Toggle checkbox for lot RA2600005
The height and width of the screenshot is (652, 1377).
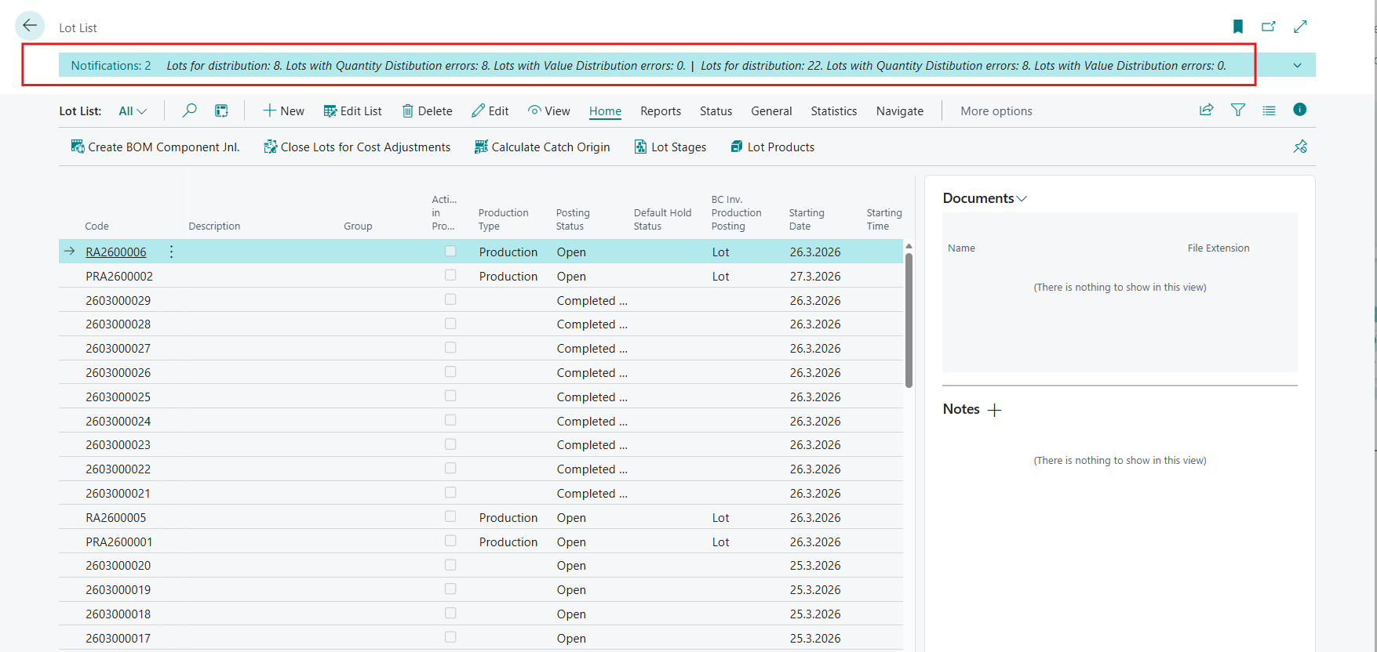(450, 516)
